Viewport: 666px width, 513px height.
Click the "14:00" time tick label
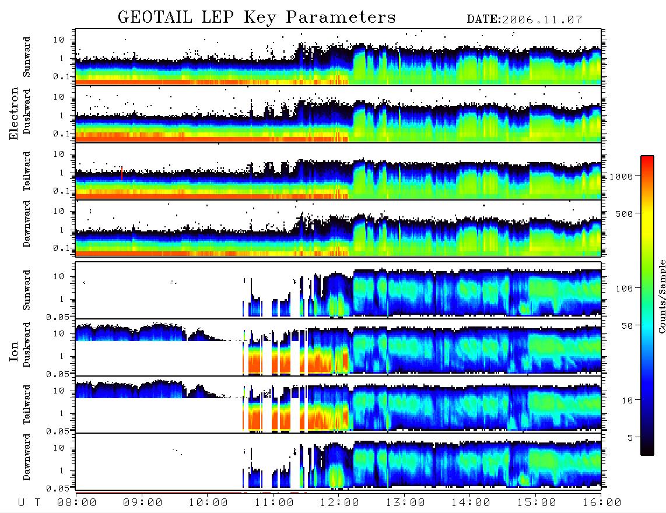tap(471, 503)
